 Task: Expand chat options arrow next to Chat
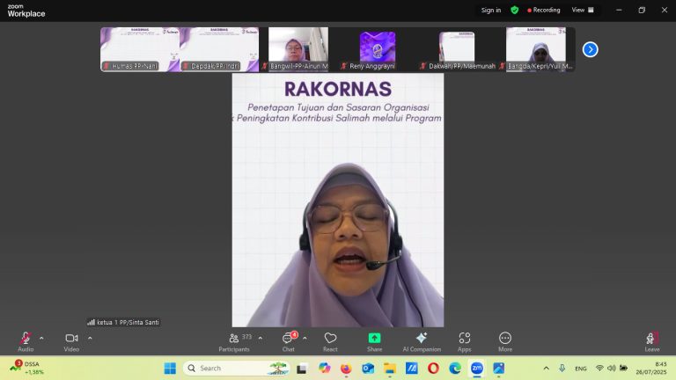point(305,338)
